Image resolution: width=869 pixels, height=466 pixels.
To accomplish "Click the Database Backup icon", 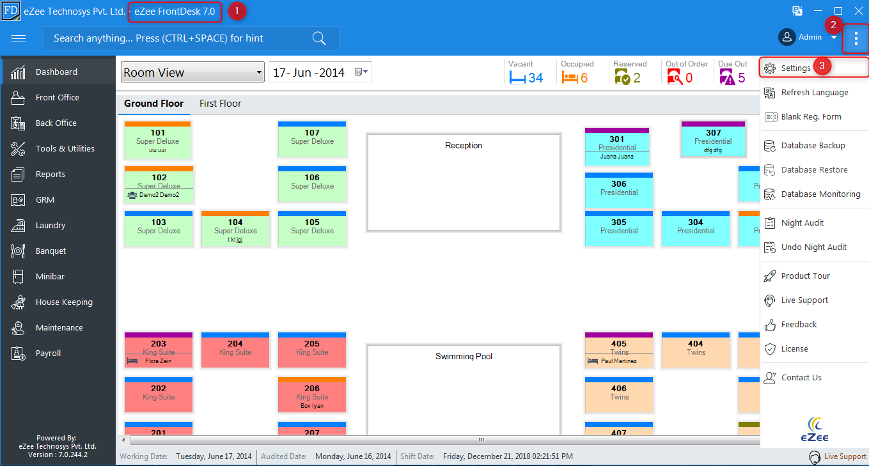I will coord(770,146).
